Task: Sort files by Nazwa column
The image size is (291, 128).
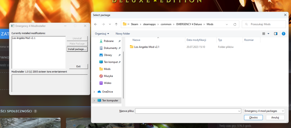Action: pos(136,40)
